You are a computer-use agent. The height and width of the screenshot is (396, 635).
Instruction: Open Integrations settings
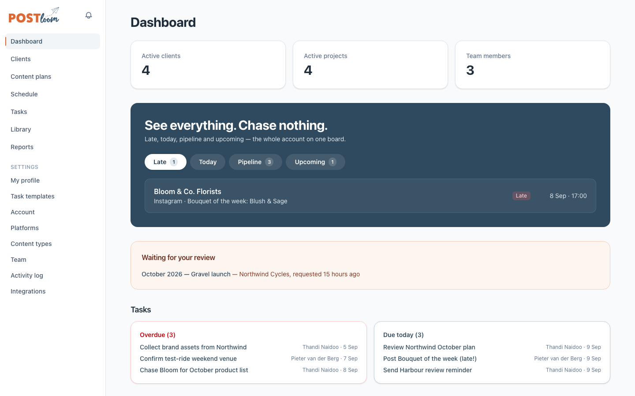click(53, 291)
